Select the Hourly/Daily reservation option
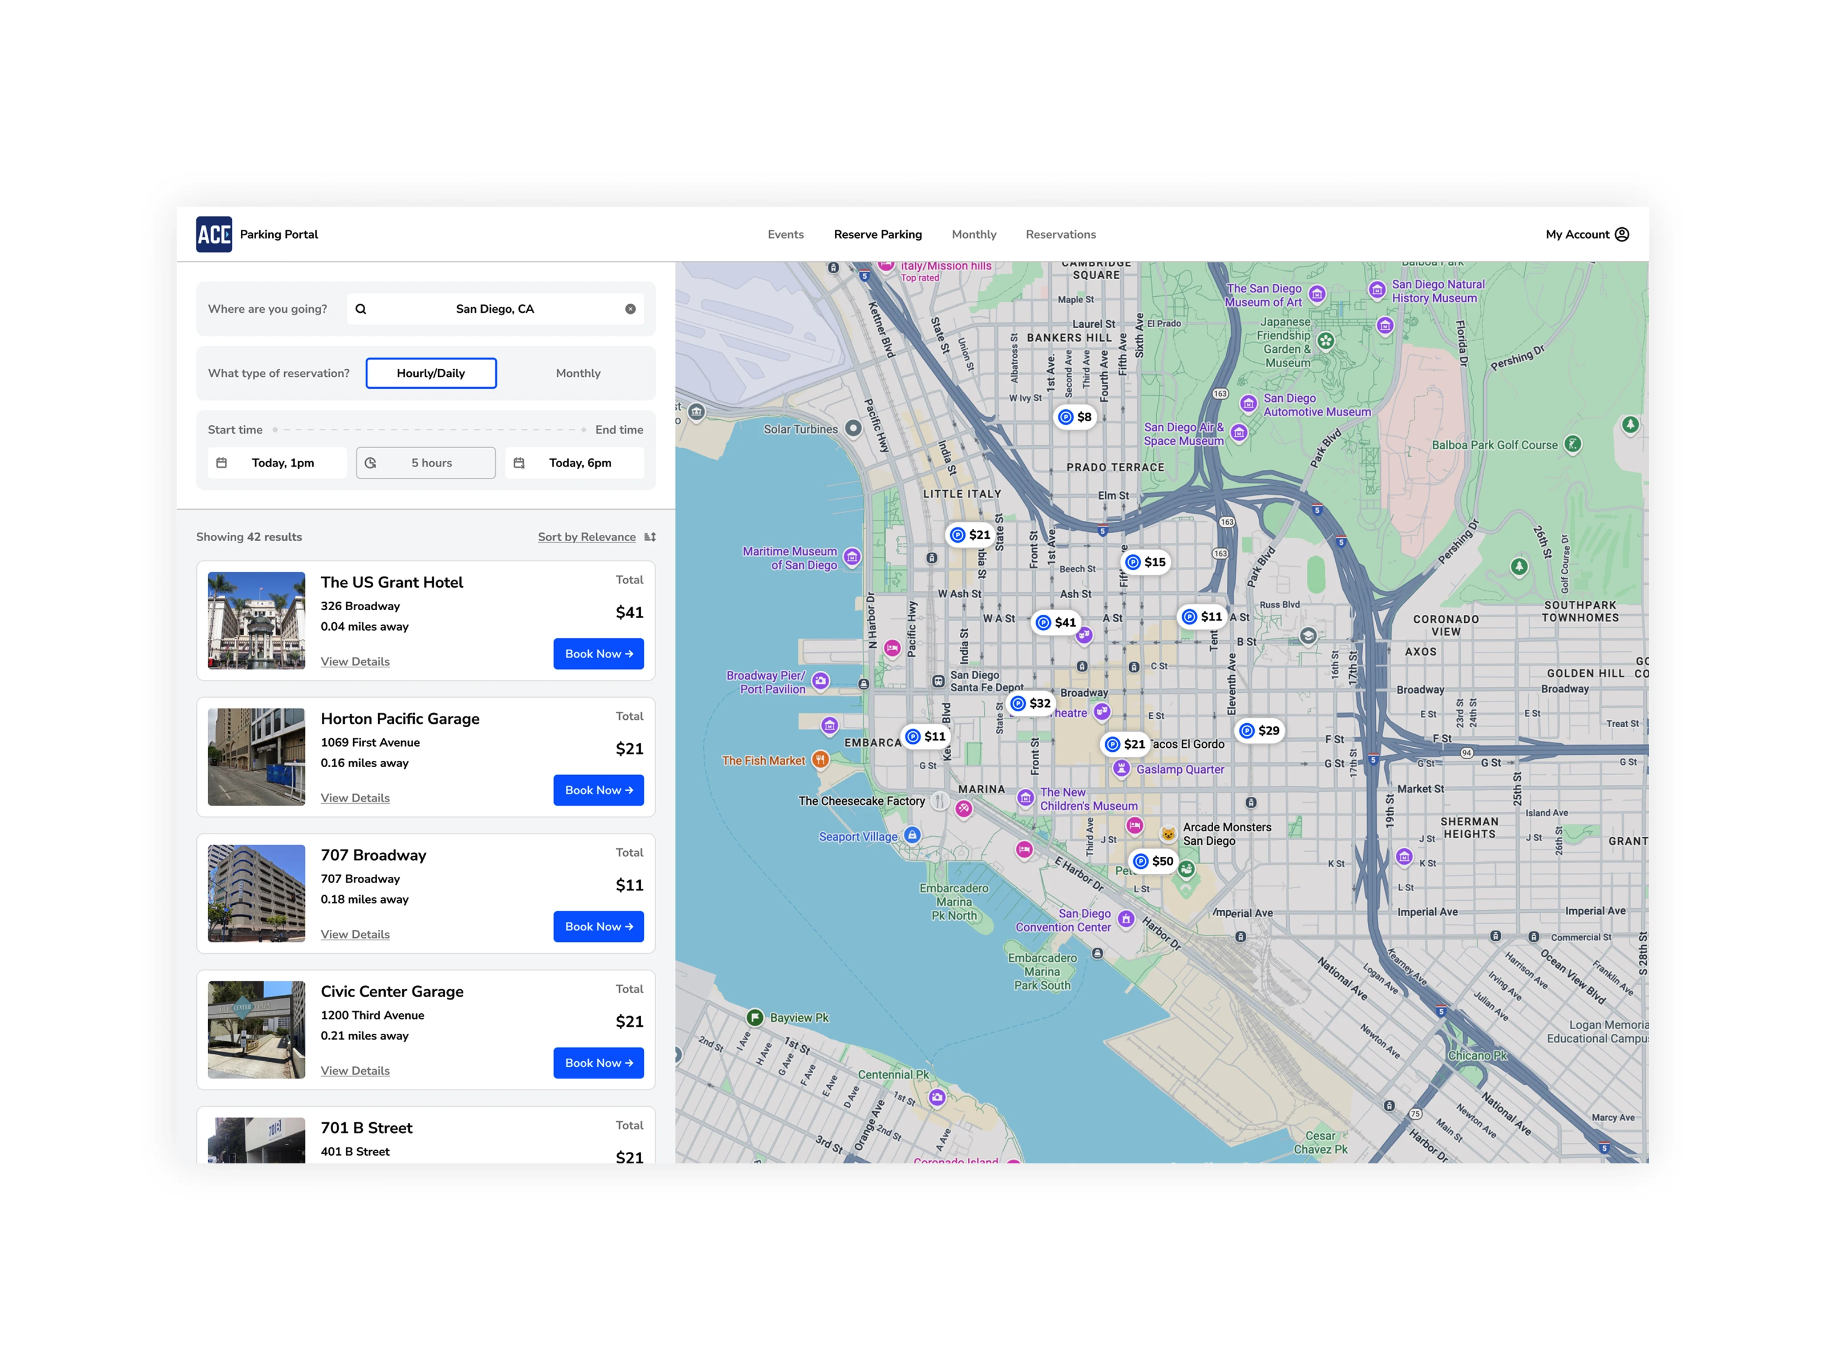Viewport: 1826px width, 1370px height. (x=430, y=372)
